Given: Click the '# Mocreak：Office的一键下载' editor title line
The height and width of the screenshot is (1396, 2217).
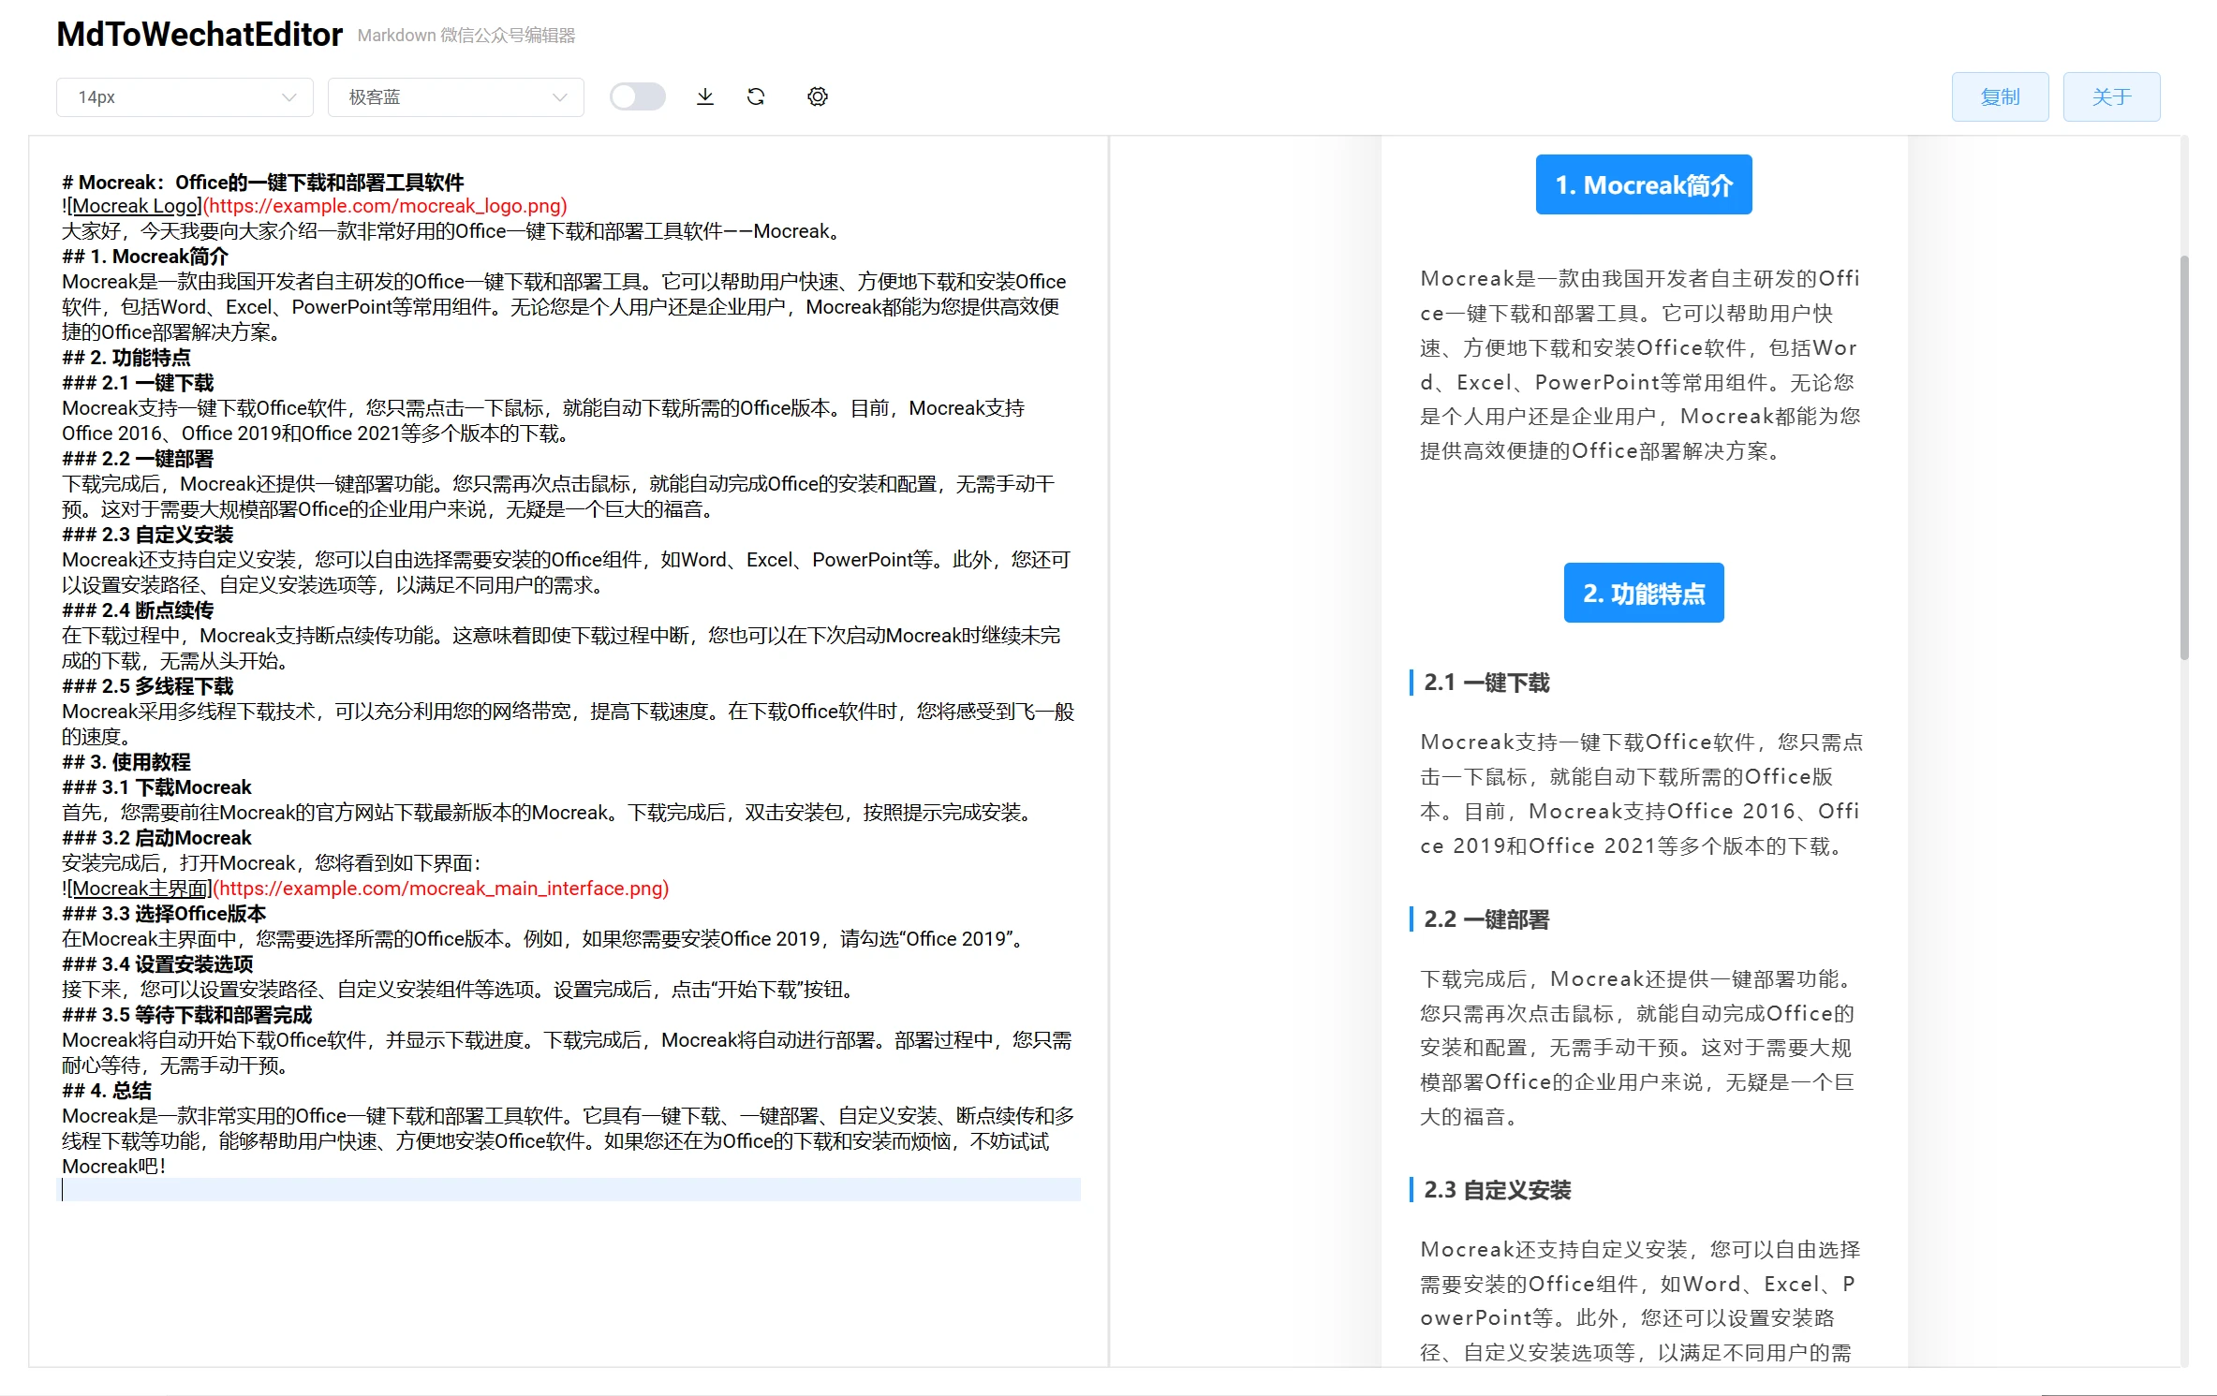Looking at the screenshot, I should (x=263, y=182).
